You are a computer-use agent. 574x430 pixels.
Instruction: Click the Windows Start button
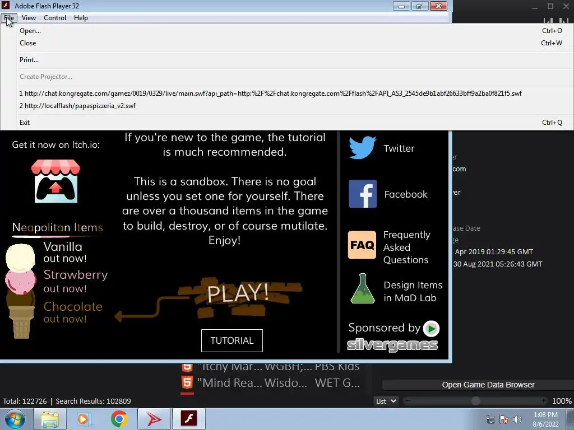pos(15,419)
